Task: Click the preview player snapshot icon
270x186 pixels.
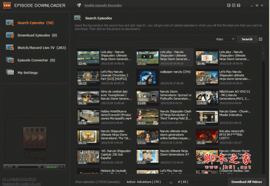Action: (62, 167)
